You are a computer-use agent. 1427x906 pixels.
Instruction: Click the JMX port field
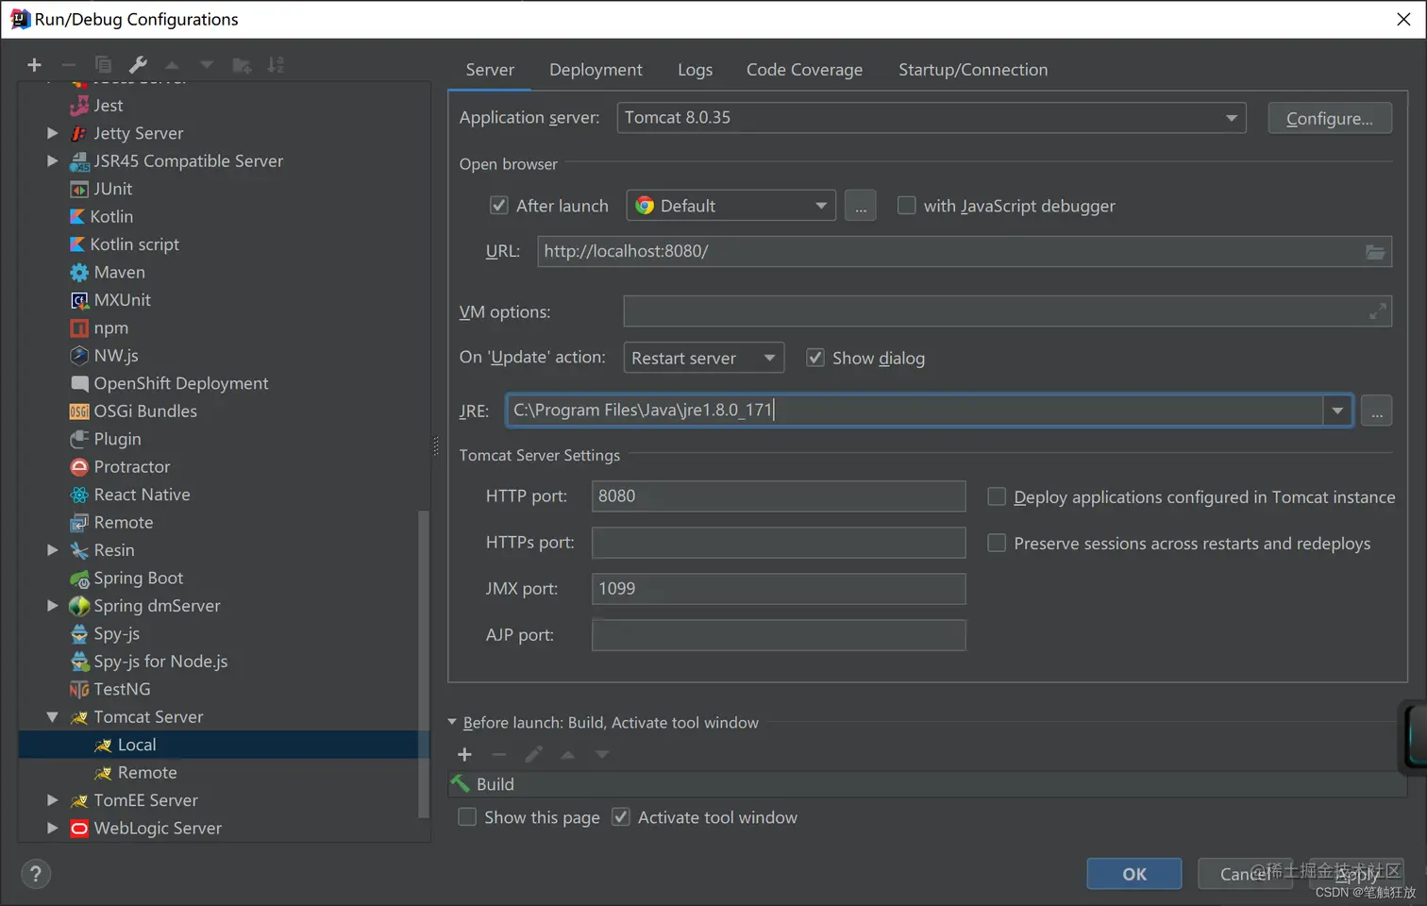click(x=779, y=589)
